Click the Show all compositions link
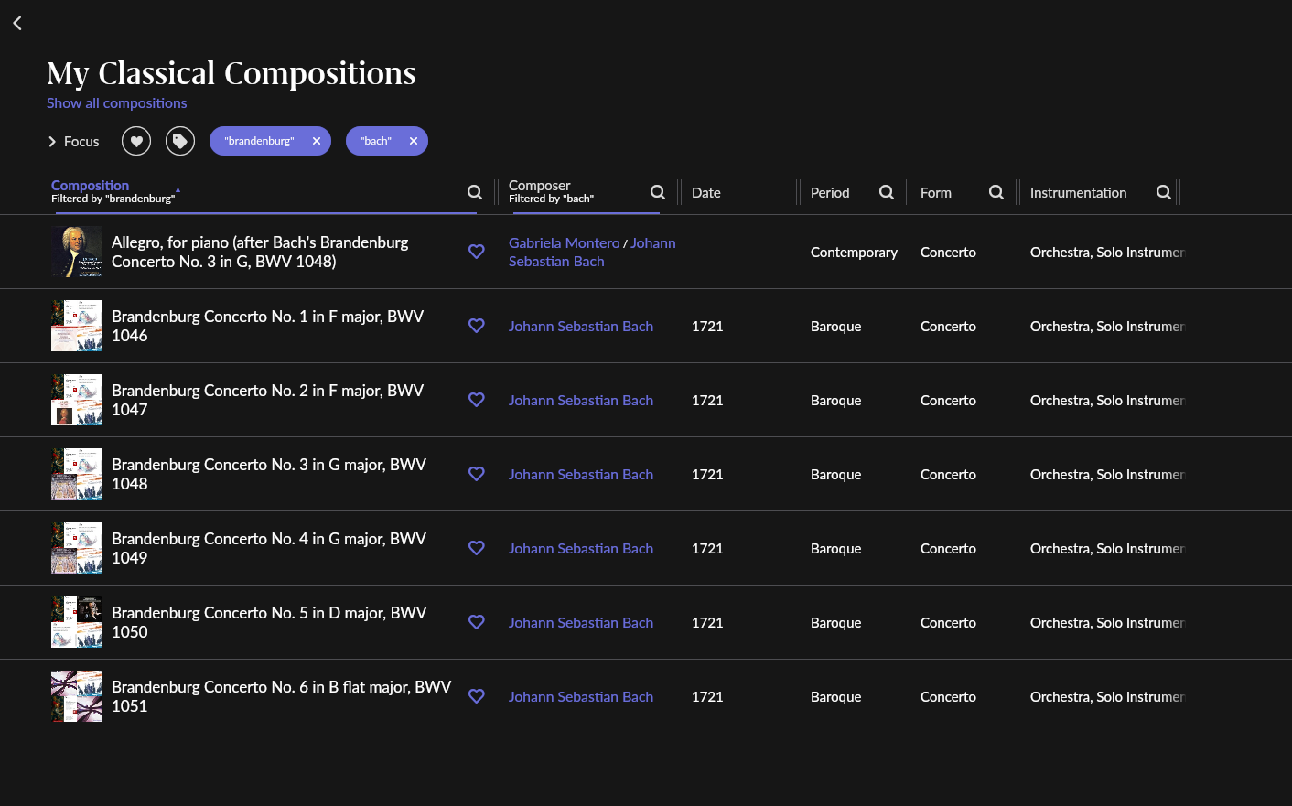The width and height of the screenshot is (1292, 806). [x=117, y=103]
